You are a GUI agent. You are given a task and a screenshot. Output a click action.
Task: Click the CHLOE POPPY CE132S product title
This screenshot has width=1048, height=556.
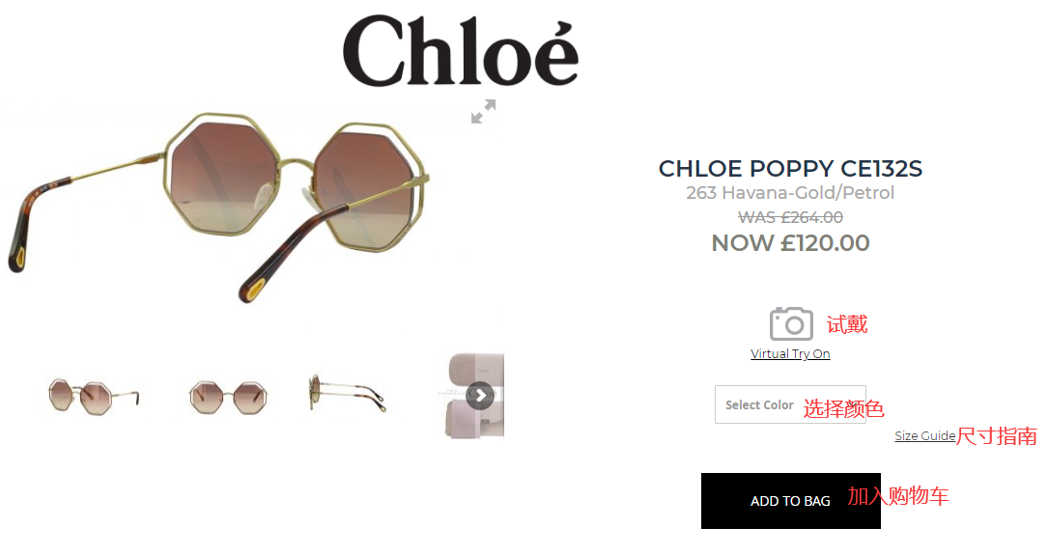(x=790, y=168)
